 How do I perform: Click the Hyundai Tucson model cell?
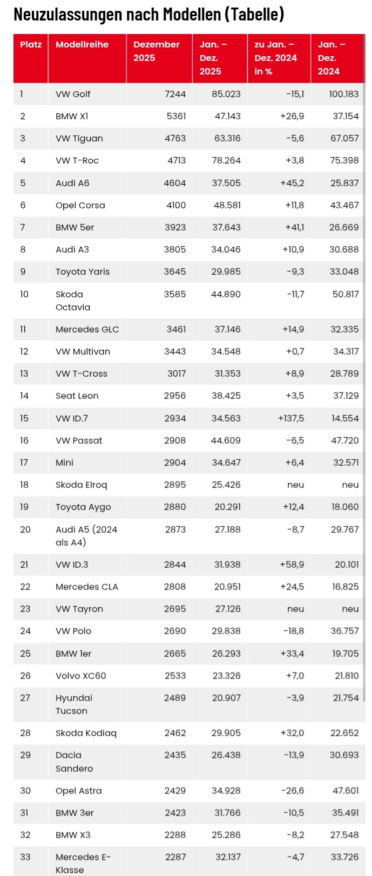87,704
